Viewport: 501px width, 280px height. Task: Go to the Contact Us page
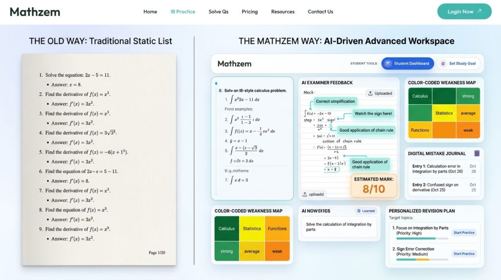(x=320, y=12)
